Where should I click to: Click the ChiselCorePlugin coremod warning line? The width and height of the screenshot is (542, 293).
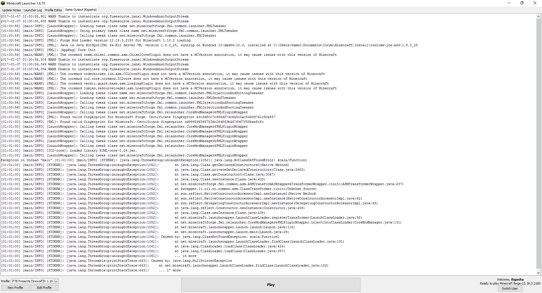pos(169,55)
